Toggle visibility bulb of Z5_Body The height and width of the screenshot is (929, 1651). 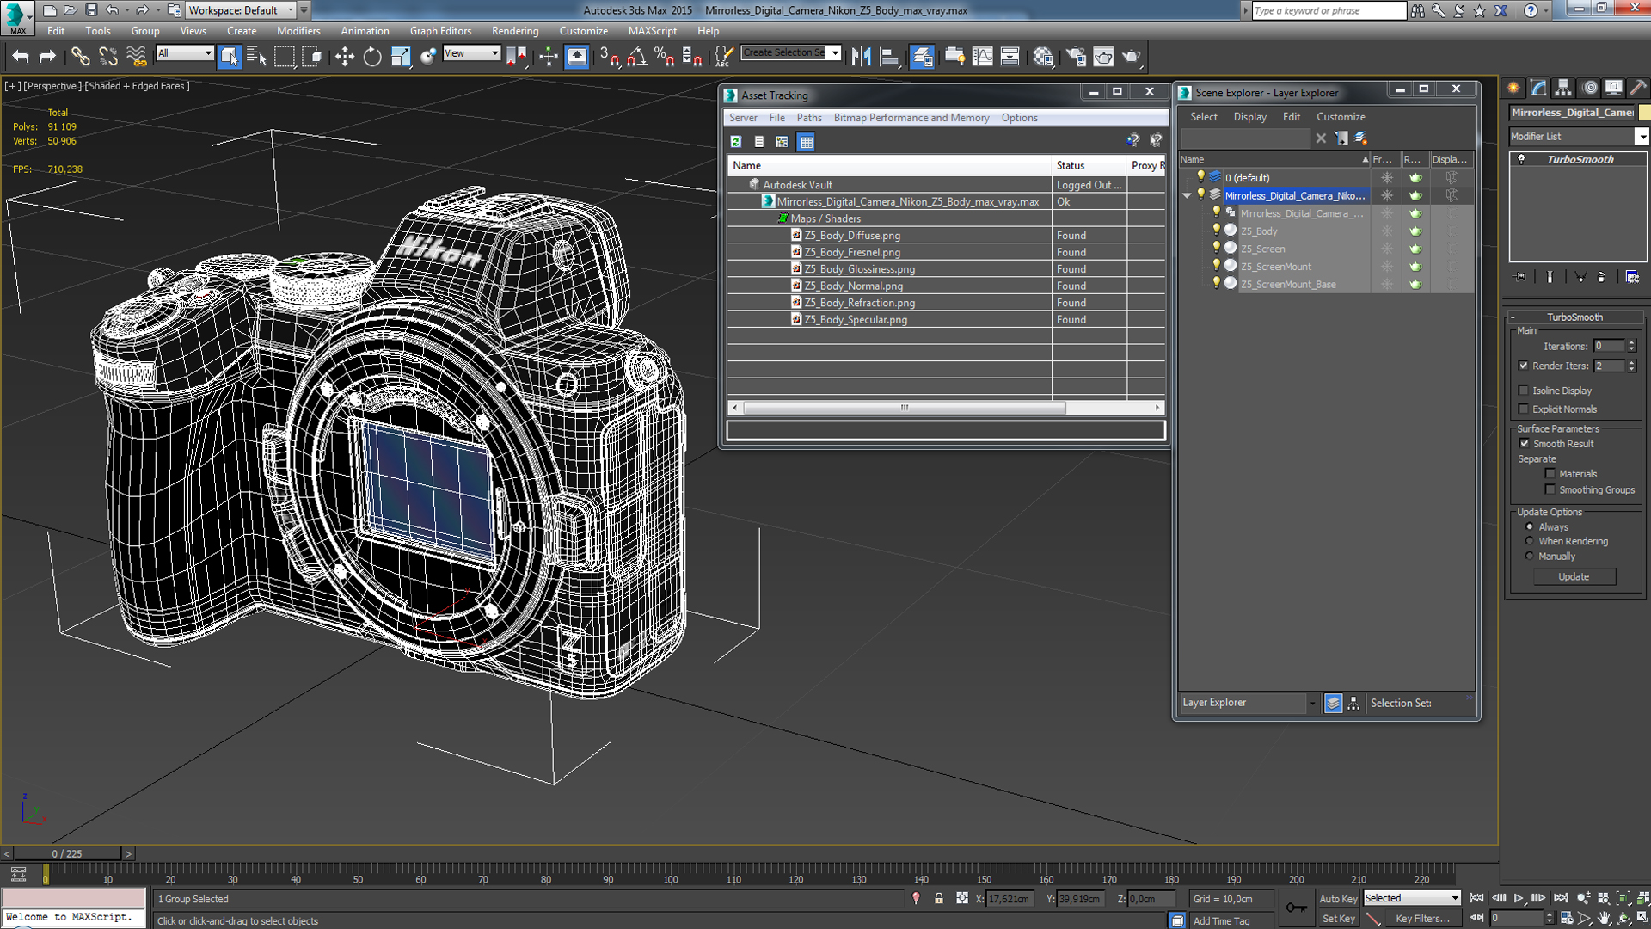[1216, 231]
